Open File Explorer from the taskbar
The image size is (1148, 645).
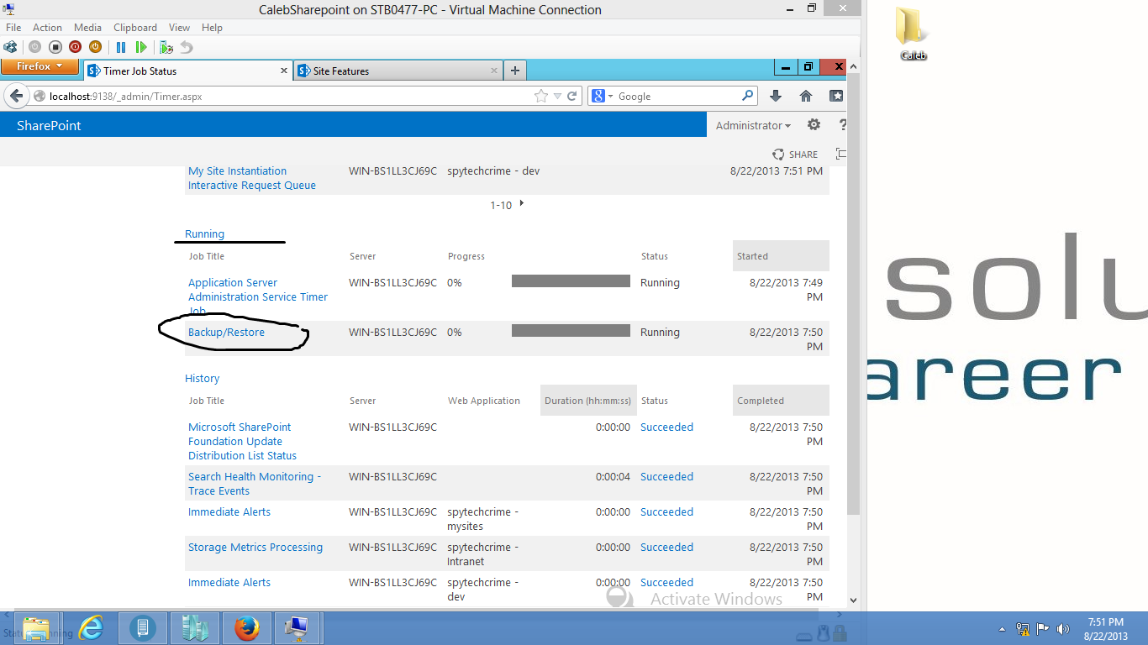(37, 628)
